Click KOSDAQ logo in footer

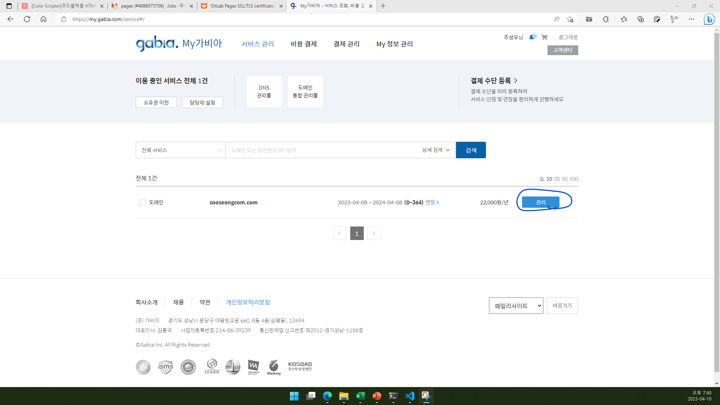point(300,366)
